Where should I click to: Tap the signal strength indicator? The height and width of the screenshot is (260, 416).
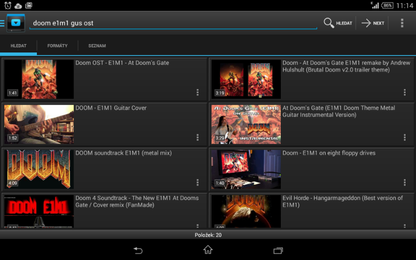[374, 5]
